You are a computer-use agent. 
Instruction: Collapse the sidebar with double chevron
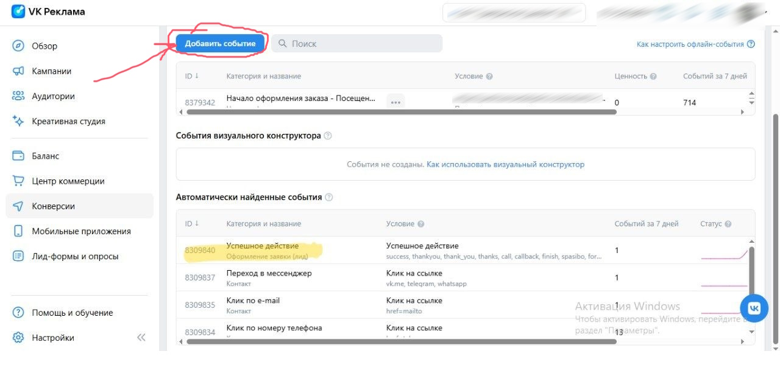(141, 338)
